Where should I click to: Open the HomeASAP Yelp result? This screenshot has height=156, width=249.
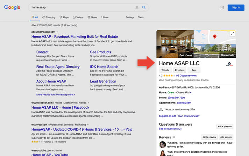81,130
